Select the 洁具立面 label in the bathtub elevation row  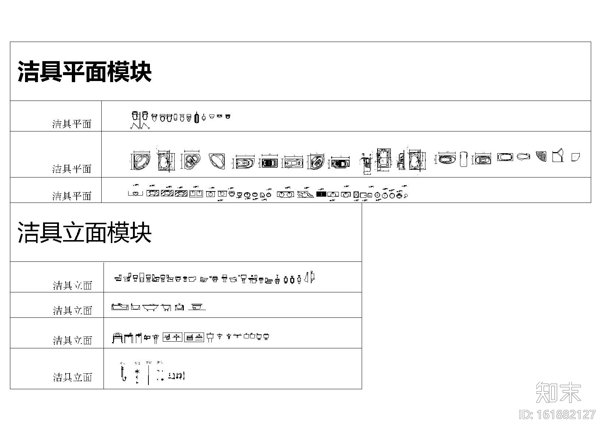(72, 310)
